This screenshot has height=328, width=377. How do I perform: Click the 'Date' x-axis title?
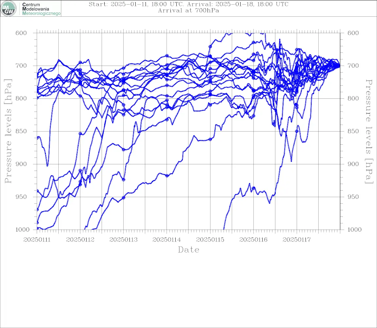point(189,250)
